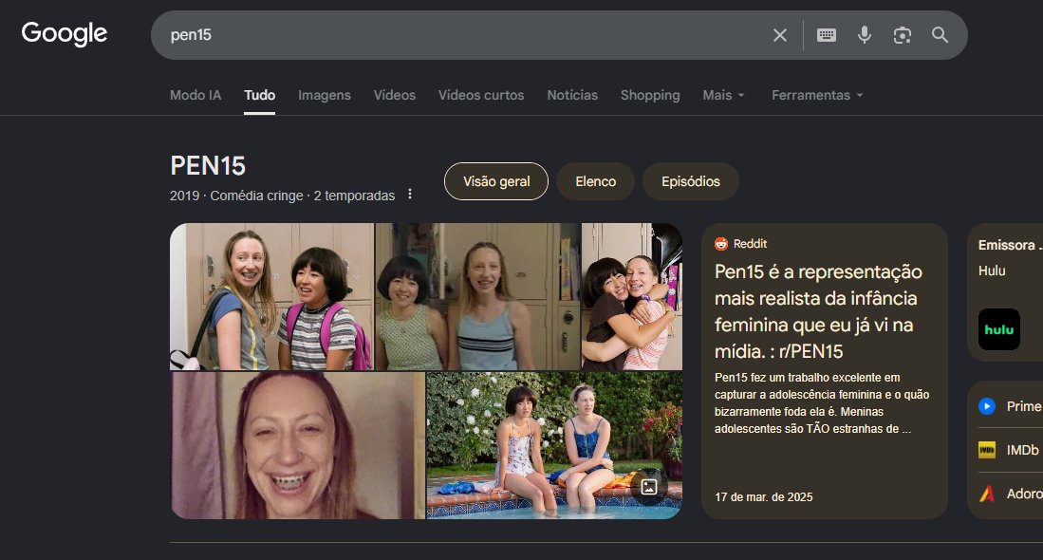Open the hugging girls photo
The image size is (1043, 560).
pyautogui.click(x=632, y=297)
